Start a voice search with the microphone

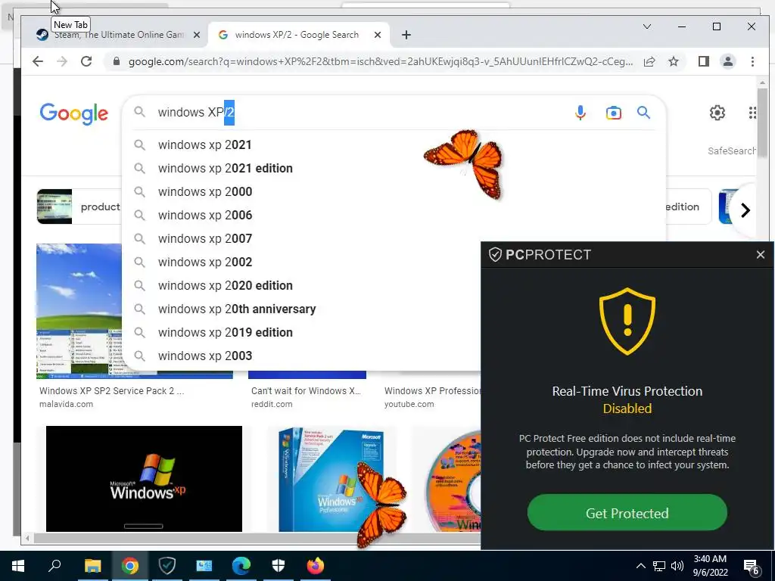tap(580, 113)
